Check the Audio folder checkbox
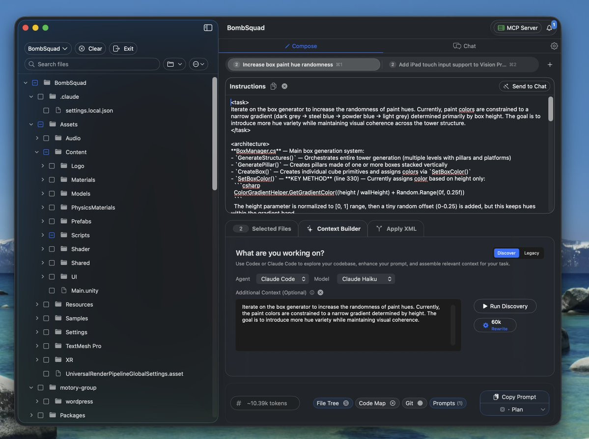The image size is (589, 439). [46, 138]
